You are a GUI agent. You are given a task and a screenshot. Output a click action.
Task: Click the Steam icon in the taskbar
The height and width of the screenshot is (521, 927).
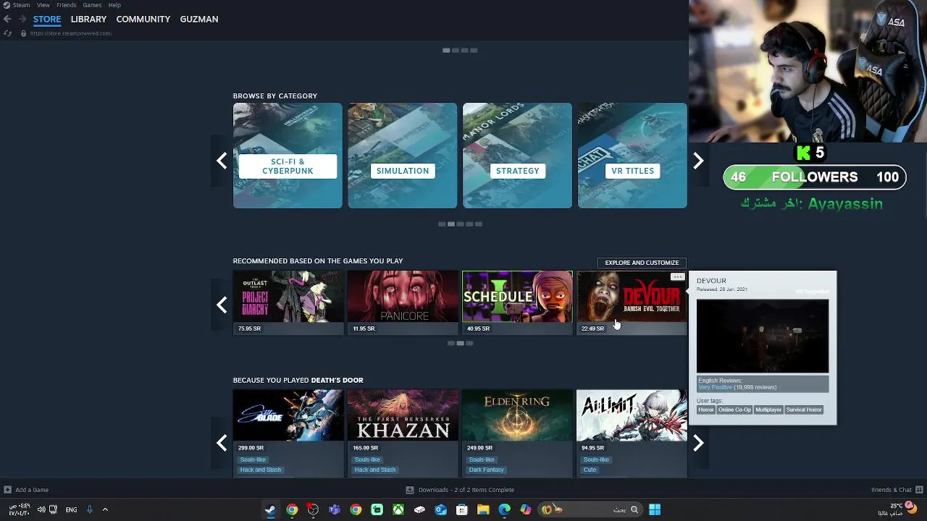click(270, 509)
